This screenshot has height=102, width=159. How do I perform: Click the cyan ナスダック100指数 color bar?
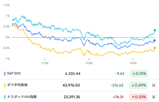point(5,97)
